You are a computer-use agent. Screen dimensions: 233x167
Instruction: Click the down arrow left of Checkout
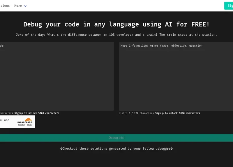(x=61, y=148)
